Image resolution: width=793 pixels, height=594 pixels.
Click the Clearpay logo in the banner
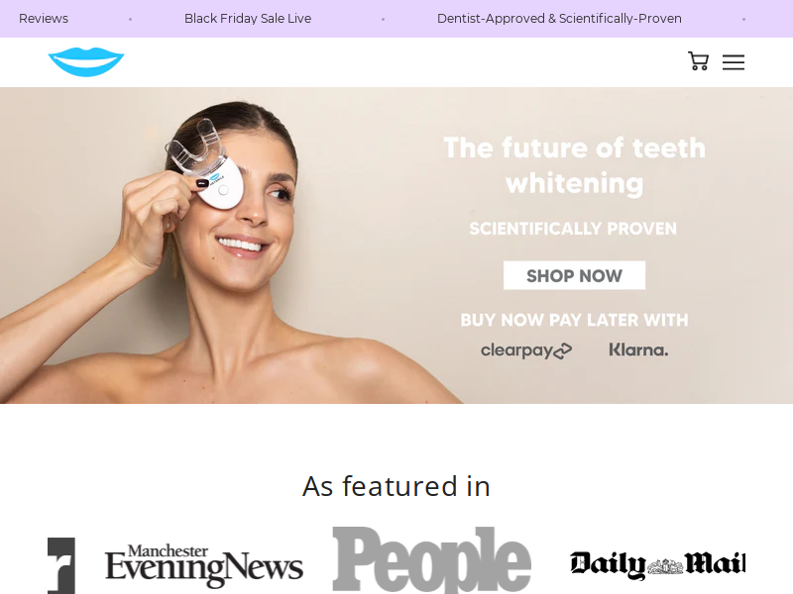point(526,350)
